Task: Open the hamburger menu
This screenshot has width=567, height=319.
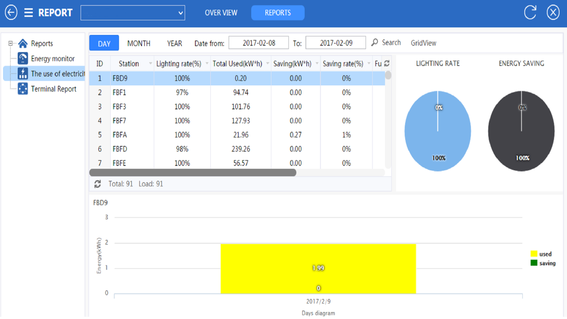Action: 29,12
